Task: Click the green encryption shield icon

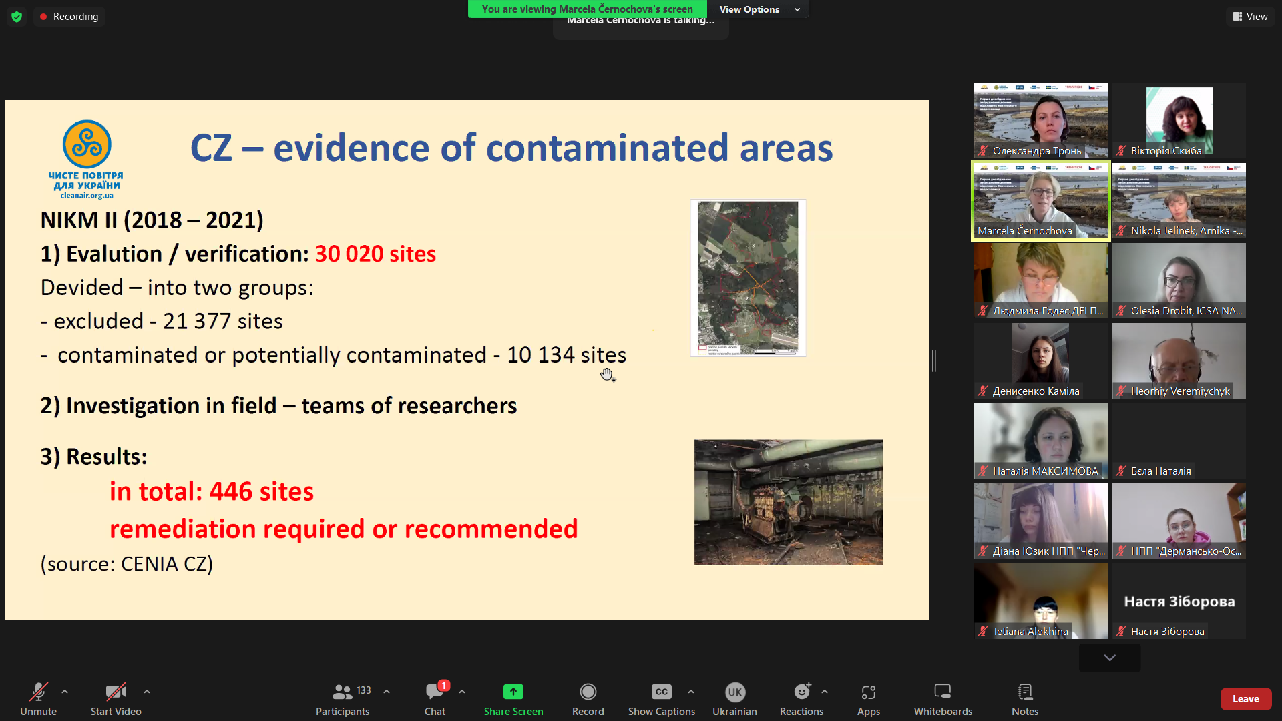Action: 17,17
